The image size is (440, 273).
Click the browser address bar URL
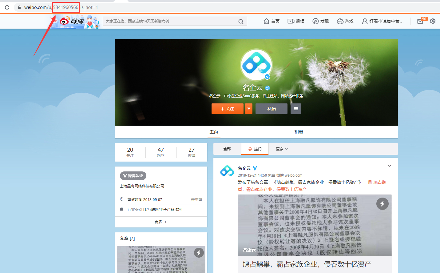point(61,7)
